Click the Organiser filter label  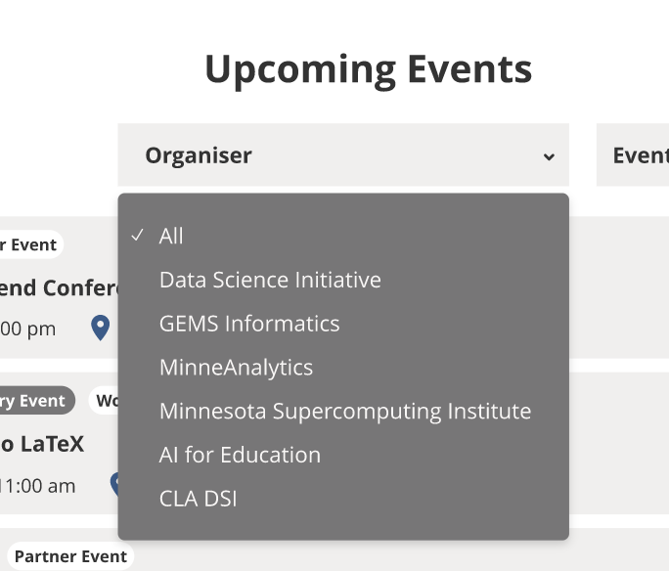pos(199,155)
